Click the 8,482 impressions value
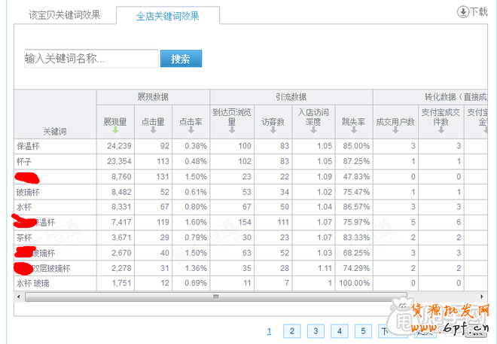 coord(121,192)
